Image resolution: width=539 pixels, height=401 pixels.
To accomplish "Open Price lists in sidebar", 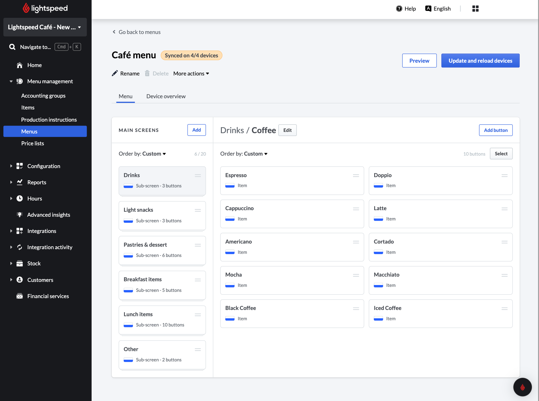I will 32,143.
